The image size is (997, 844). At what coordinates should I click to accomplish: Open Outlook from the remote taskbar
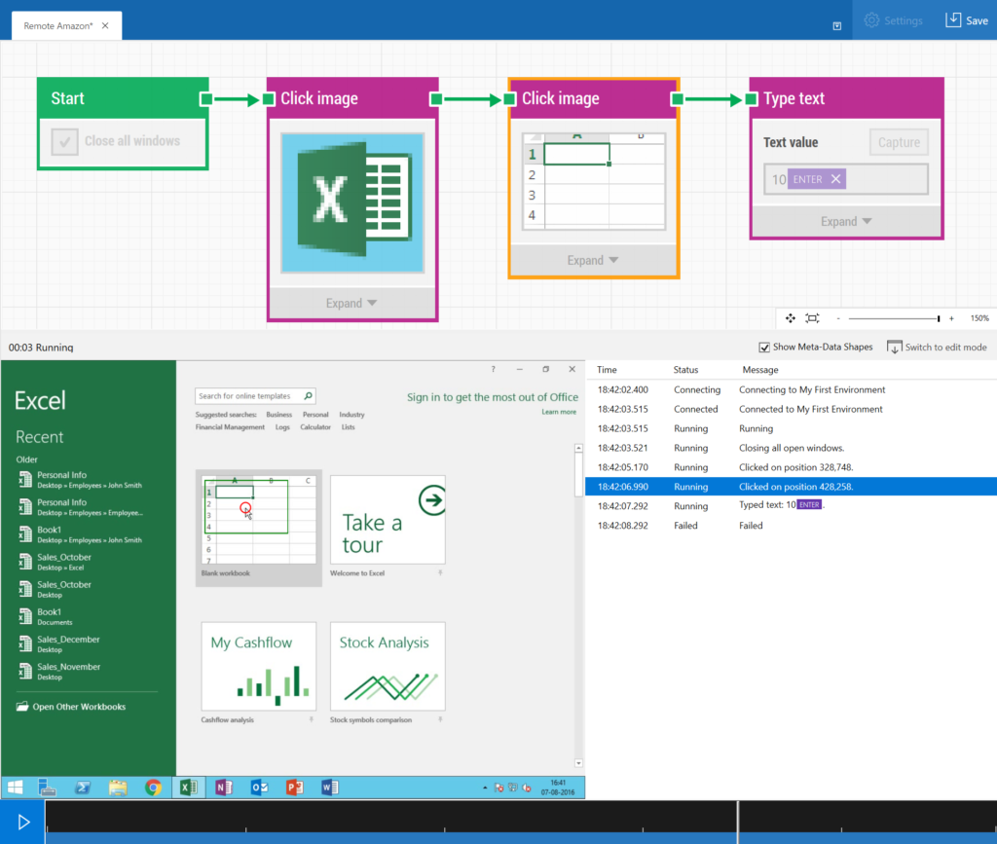(x=259, y=788)
